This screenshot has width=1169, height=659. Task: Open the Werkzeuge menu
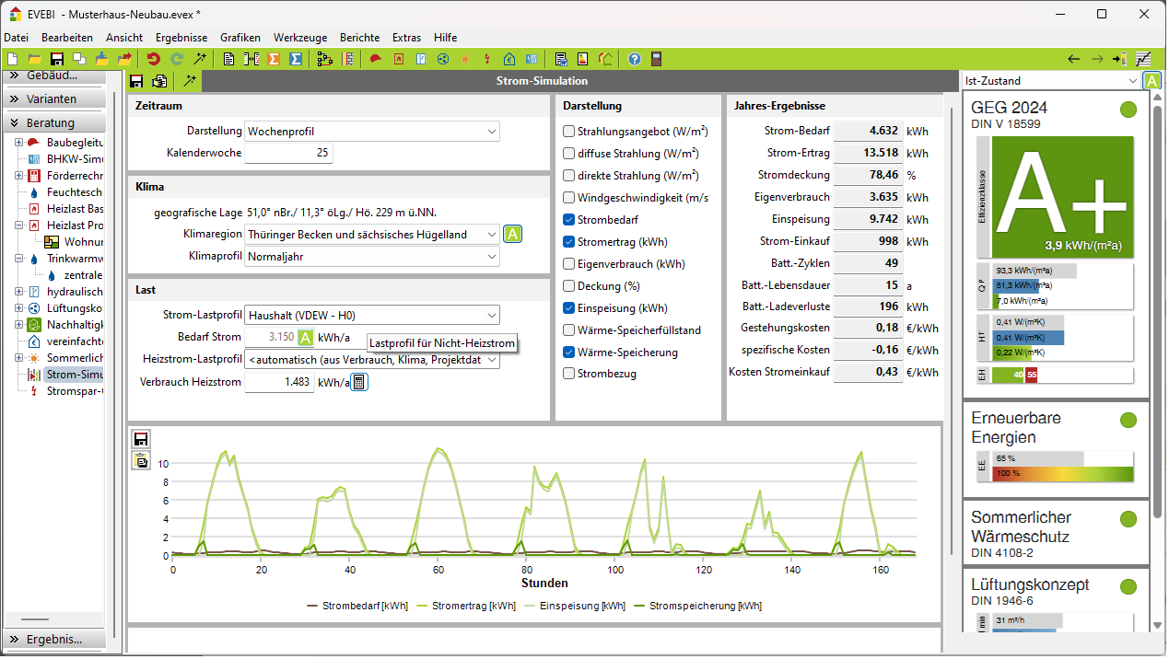(x=299, y=38)
